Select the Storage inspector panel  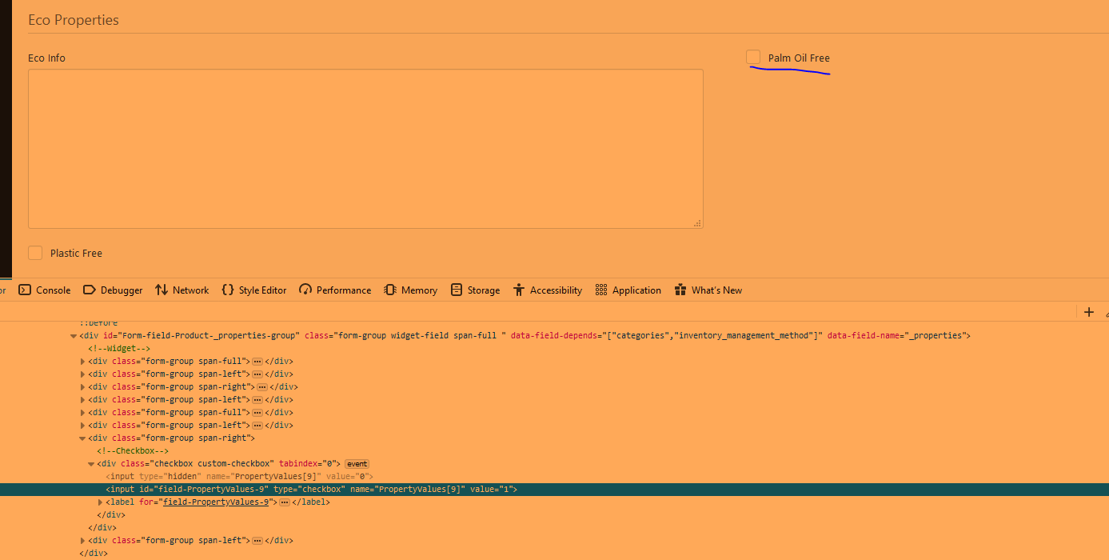tap(475, 290)
